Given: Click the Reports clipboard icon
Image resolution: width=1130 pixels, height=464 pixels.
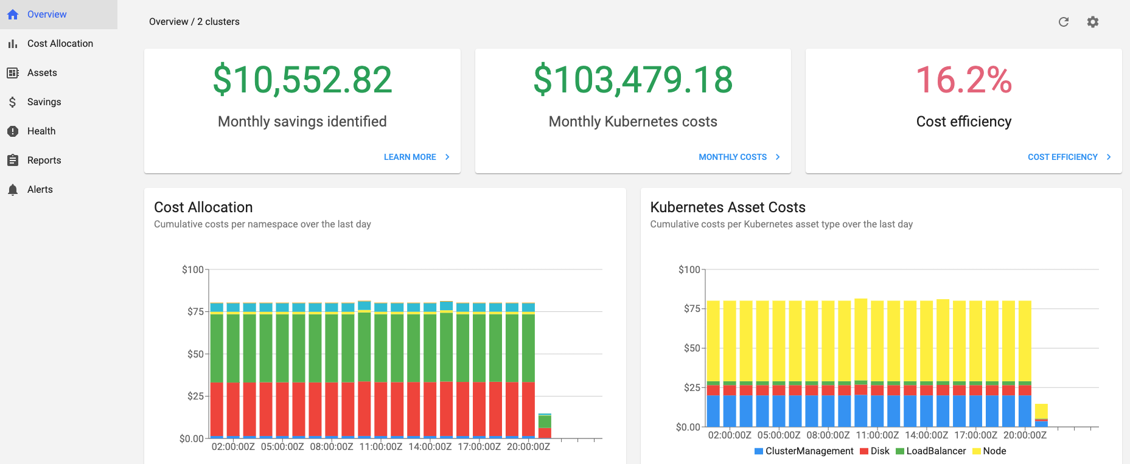Looking at the screenshot, I should tap(13, 161).
